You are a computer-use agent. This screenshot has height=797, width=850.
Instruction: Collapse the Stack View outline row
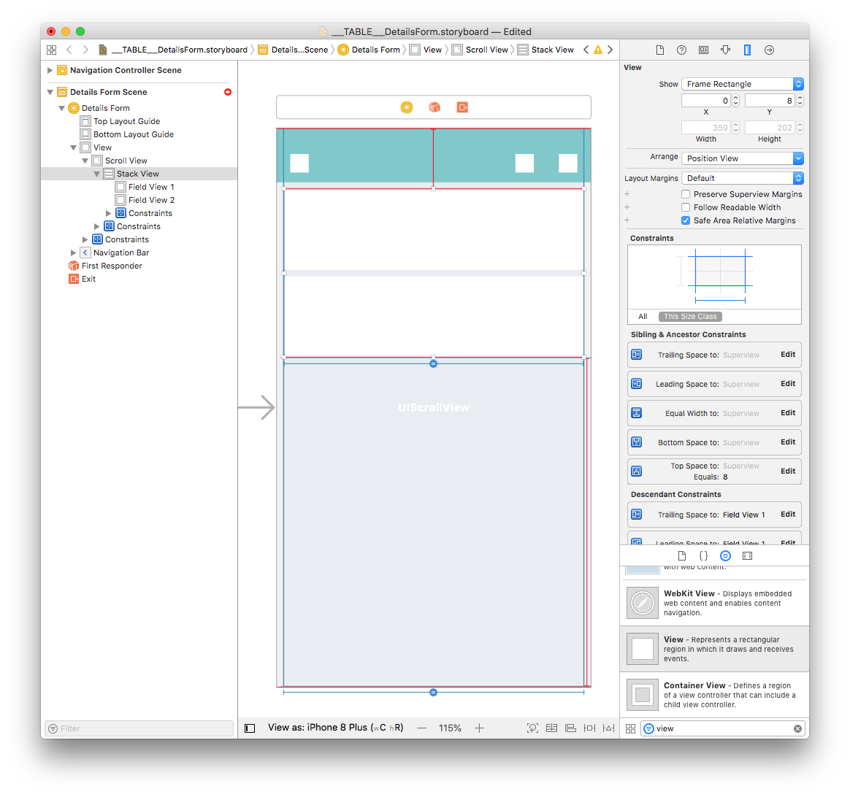(x=96, y=174)
